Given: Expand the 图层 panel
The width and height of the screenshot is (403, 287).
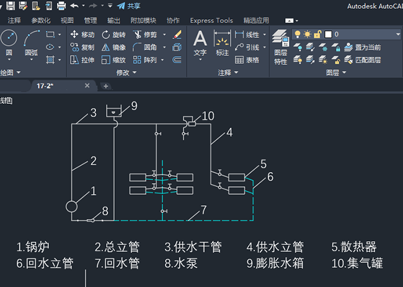Looking at the screenshot, I should pyautogui.click(x=336, y=72).
